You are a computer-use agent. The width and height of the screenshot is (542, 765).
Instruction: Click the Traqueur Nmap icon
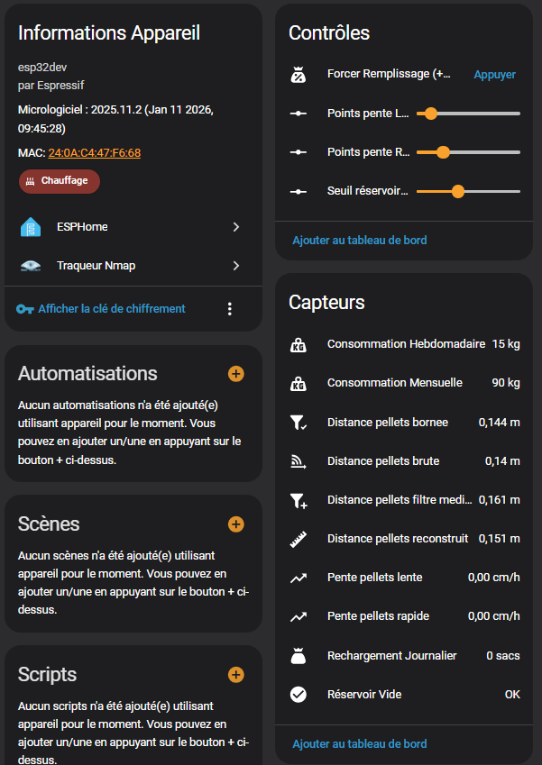coord(31,266)
